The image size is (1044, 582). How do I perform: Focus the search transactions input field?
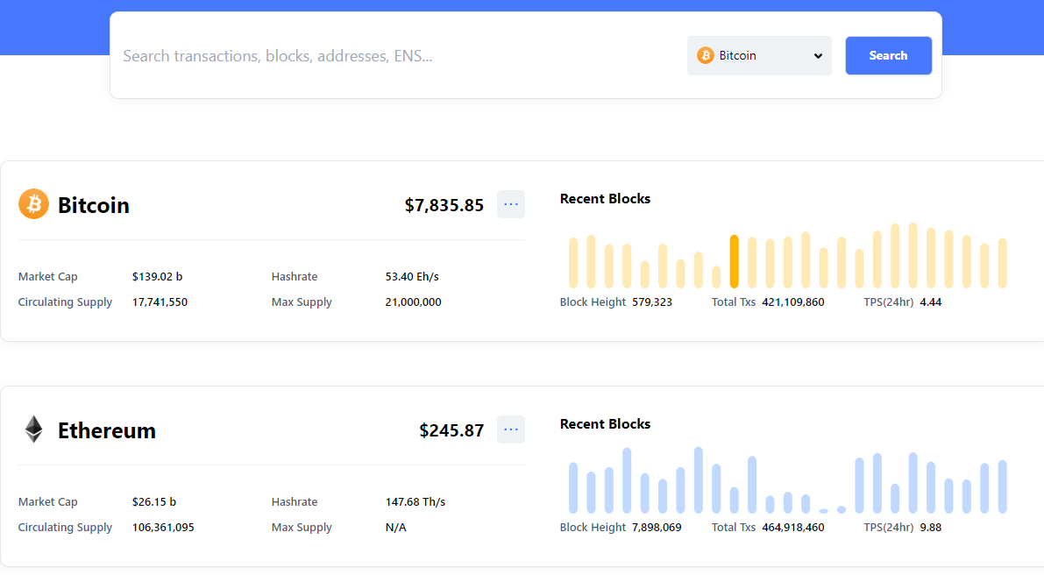(394, 56)
